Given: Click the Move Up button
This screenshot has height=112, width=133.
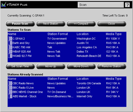Looking at the screenshot, I should tap(51, 66).
